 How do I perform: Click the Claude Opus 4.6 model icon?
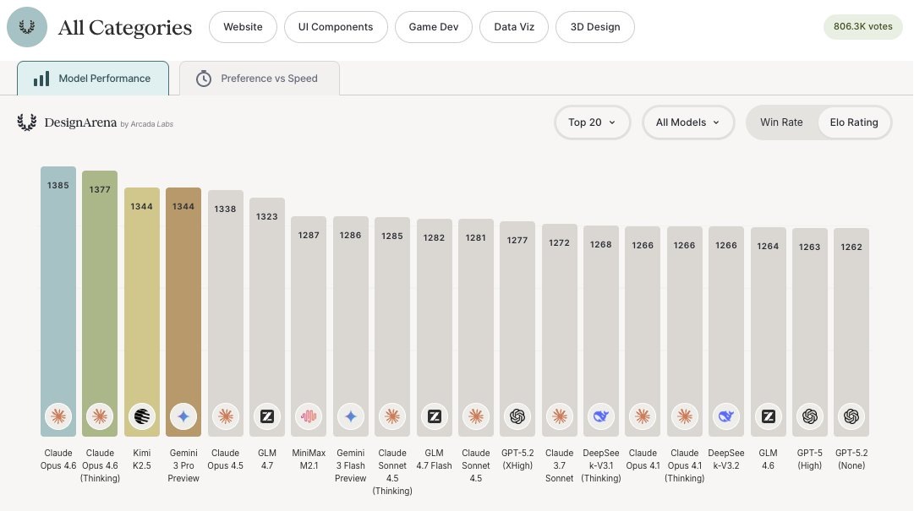58,416
